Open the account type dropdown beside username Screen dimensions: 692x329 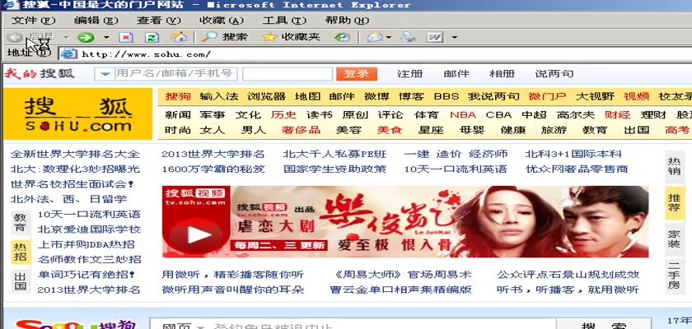(x=105, y=74)
